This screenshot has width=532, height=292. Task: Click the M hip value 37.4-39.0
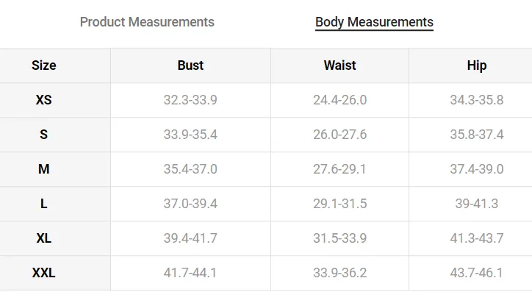point(477,169)
